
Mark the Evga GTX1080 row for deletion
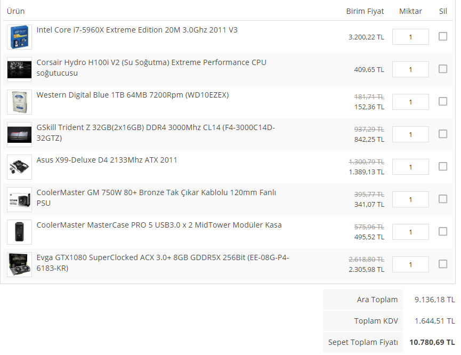443,264
